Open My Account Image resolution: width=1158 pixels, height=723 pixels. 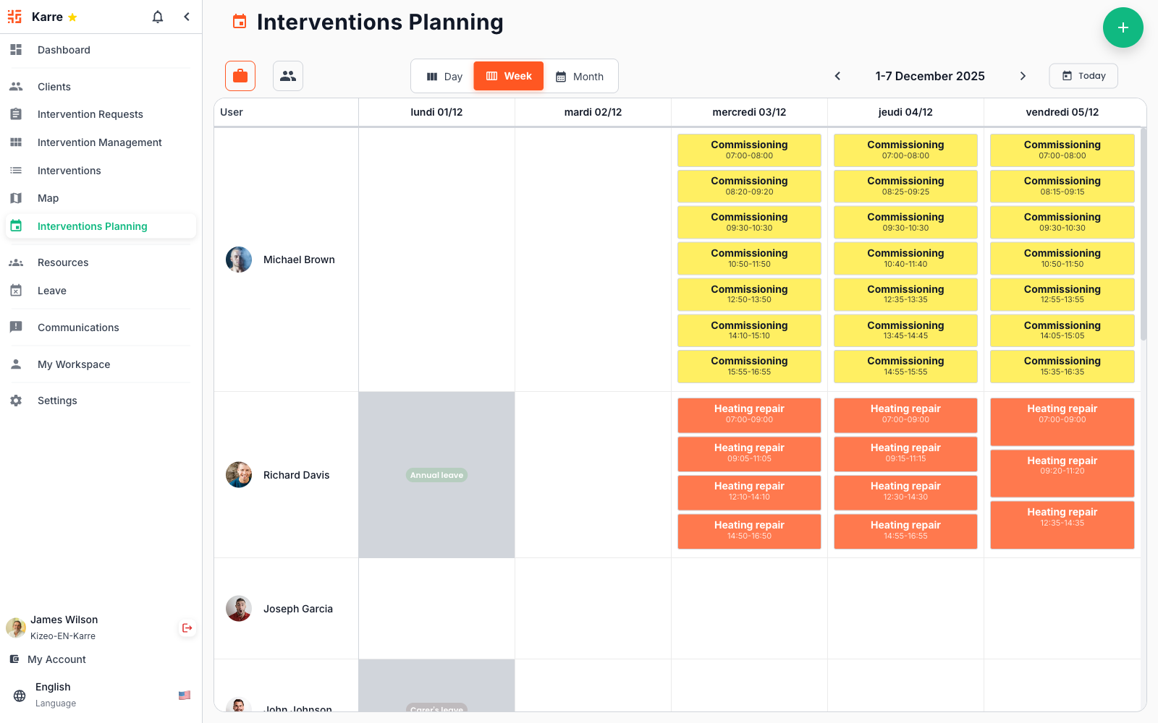tap(55, 659)
